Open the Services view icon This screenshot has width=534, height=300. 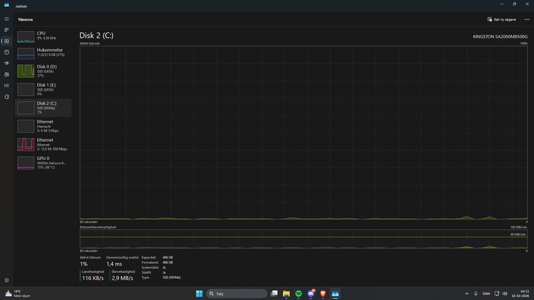point(7,97)
